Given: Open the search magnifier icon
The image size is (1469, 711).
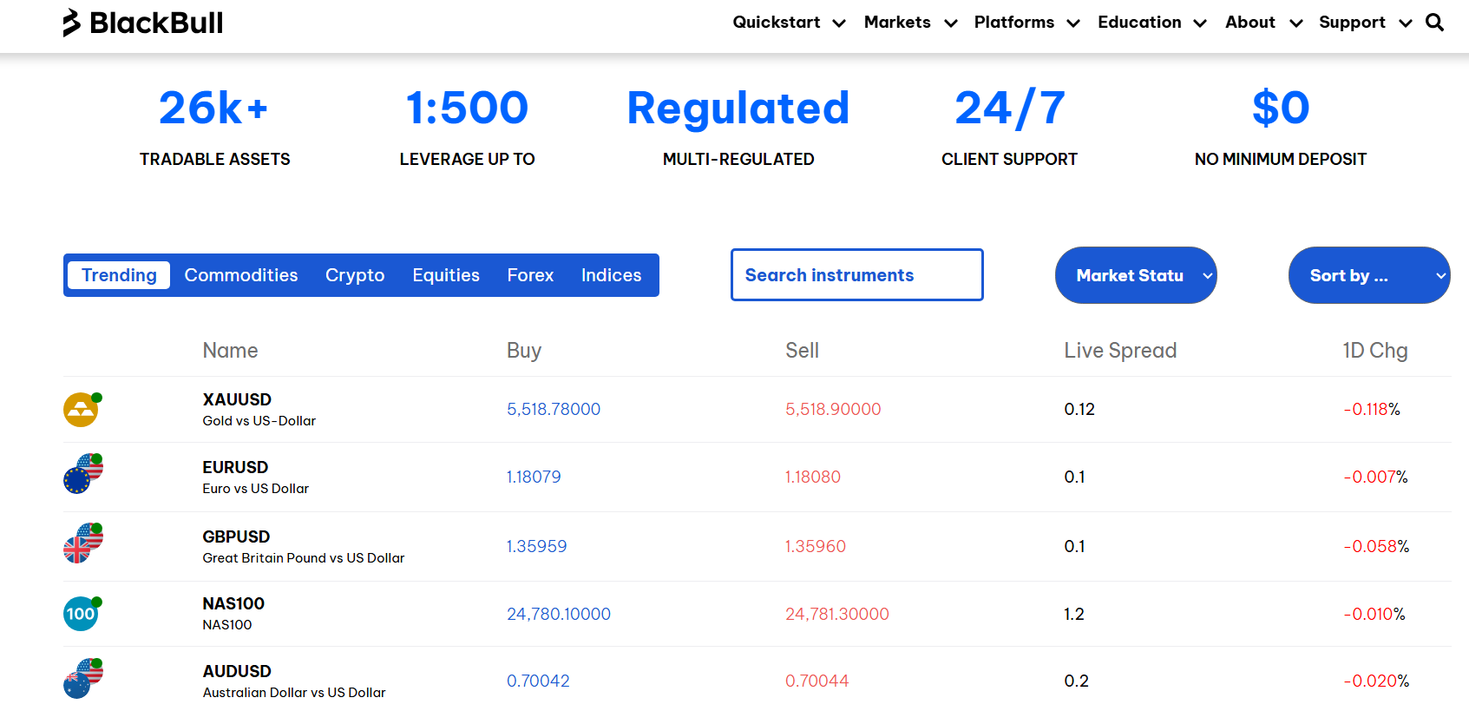Looking at the screenshot, I should pos(1435,23).
